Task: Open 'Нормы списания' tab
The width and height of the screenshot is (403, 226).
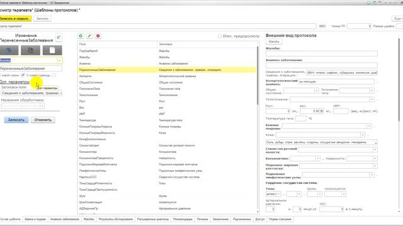Action: (x=280, y=219)
